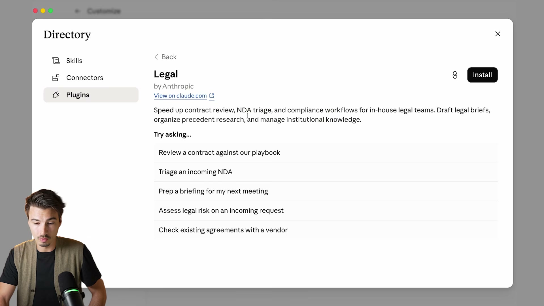The width and height of the screenshot is (544, 306).
Task: Install the Legal plugin
Action: point(482,75)
